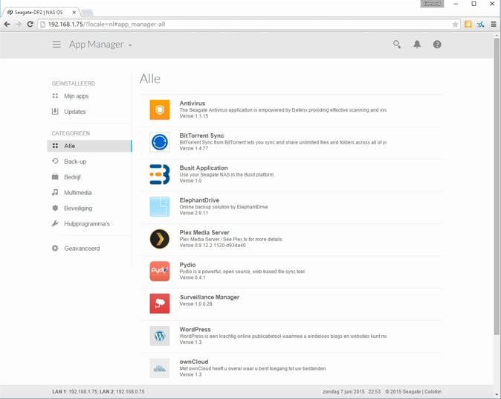Open the hamburger navigation menu

click(x=56, y=44)
